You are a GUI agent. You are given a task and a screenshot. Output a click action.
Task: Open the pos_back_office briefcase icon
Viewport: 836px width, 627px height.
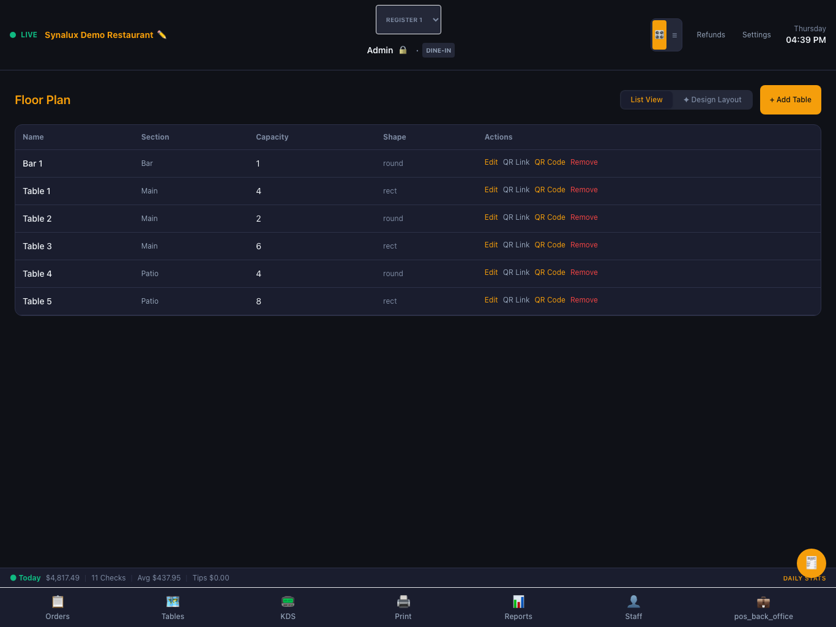pyautogui.click(x=763, y=601)
